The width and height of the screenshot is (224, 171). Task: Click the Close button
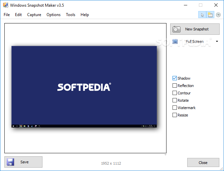click(x=203, y=163)
